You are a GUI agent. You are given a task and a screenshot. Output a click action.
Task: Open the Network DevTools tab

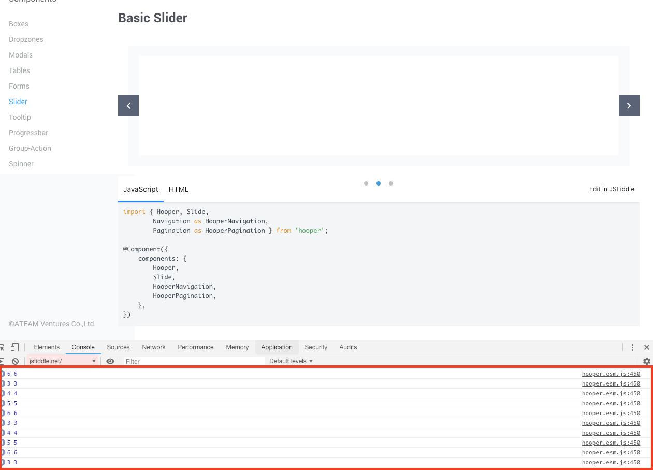coord(154,347)
